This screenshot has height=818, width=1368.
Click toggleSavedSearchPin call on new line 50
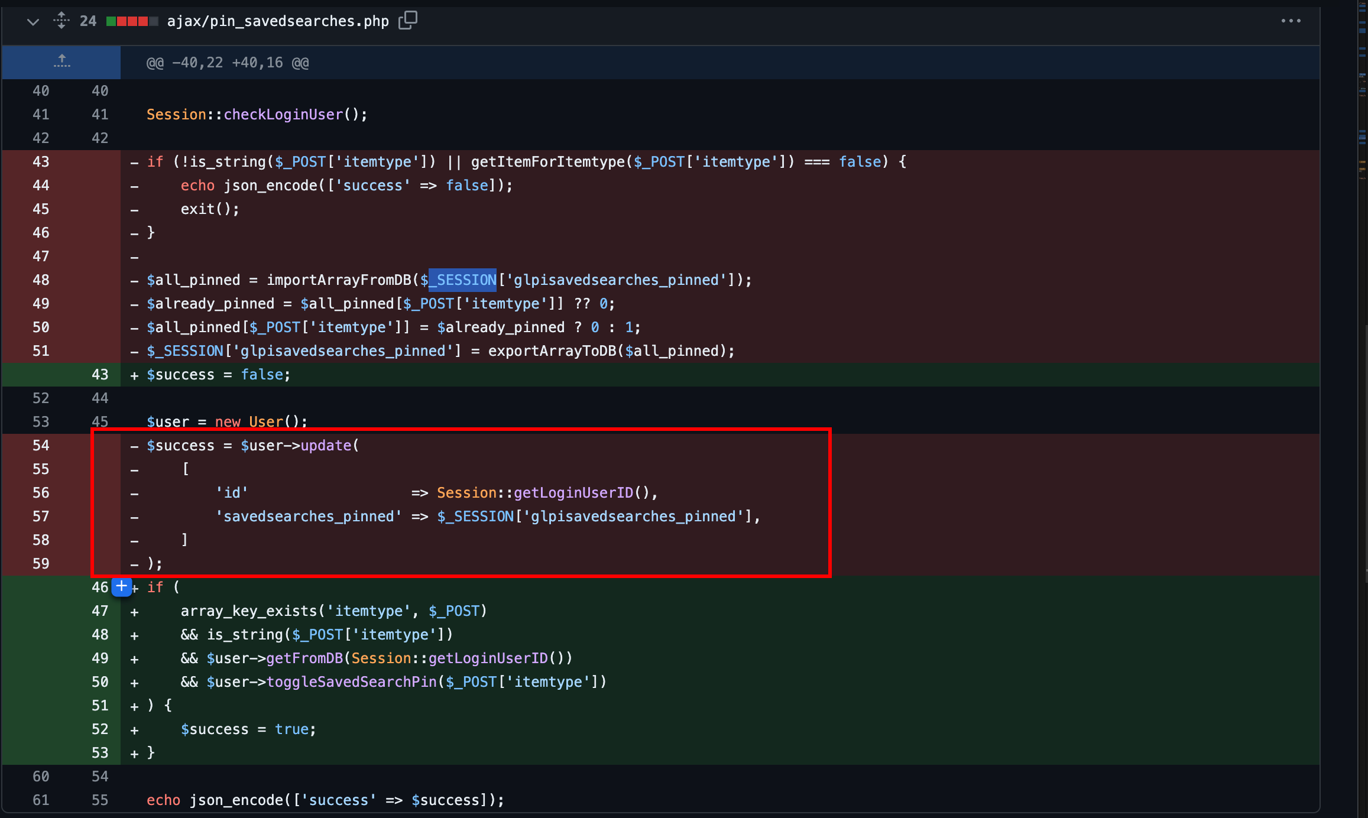pyautogui.click(x=436, y=681)
